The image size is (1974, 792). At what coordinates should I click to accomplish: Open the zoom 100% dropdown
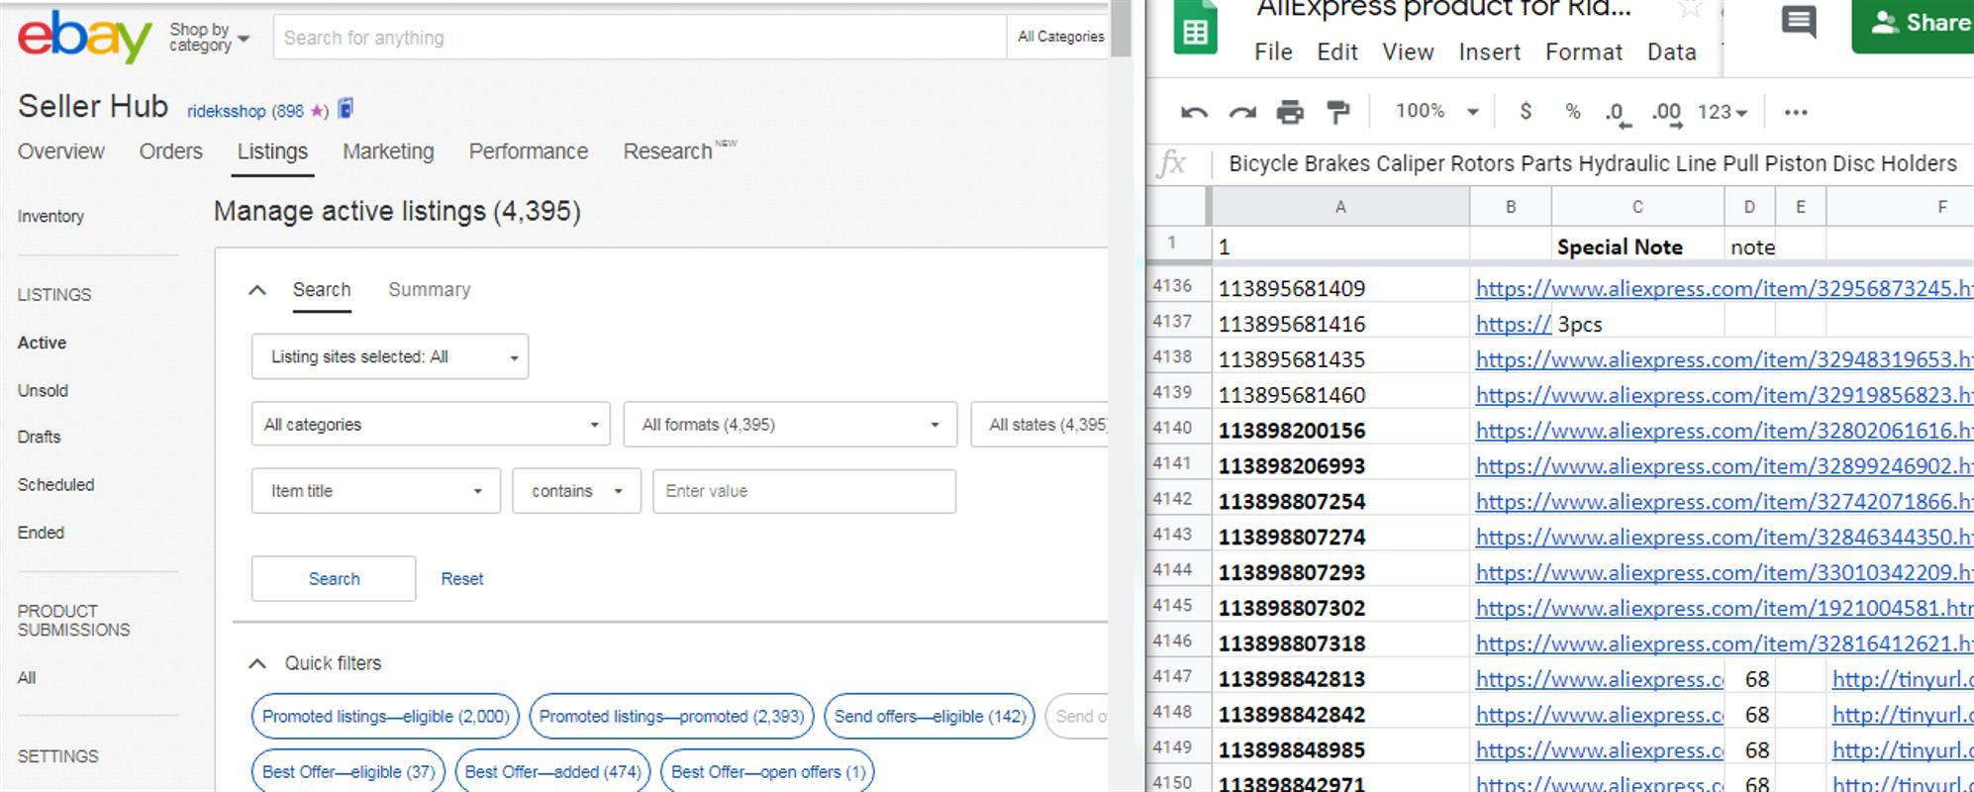[x=1436, y=111]
